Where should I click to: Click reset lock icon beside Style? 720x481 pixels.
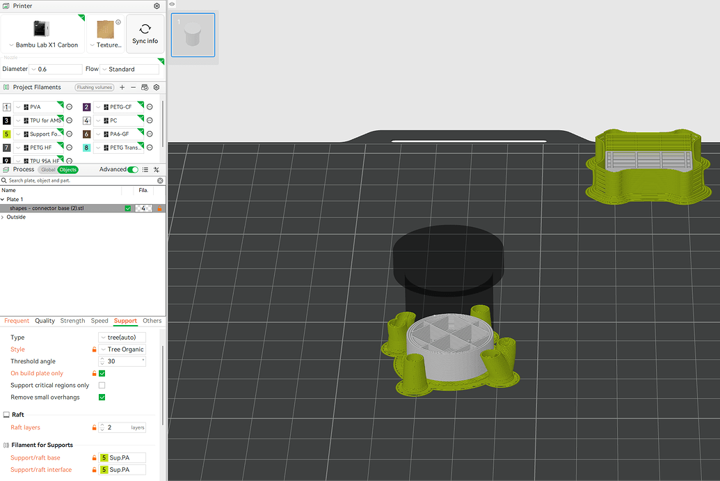pos(94,349)
